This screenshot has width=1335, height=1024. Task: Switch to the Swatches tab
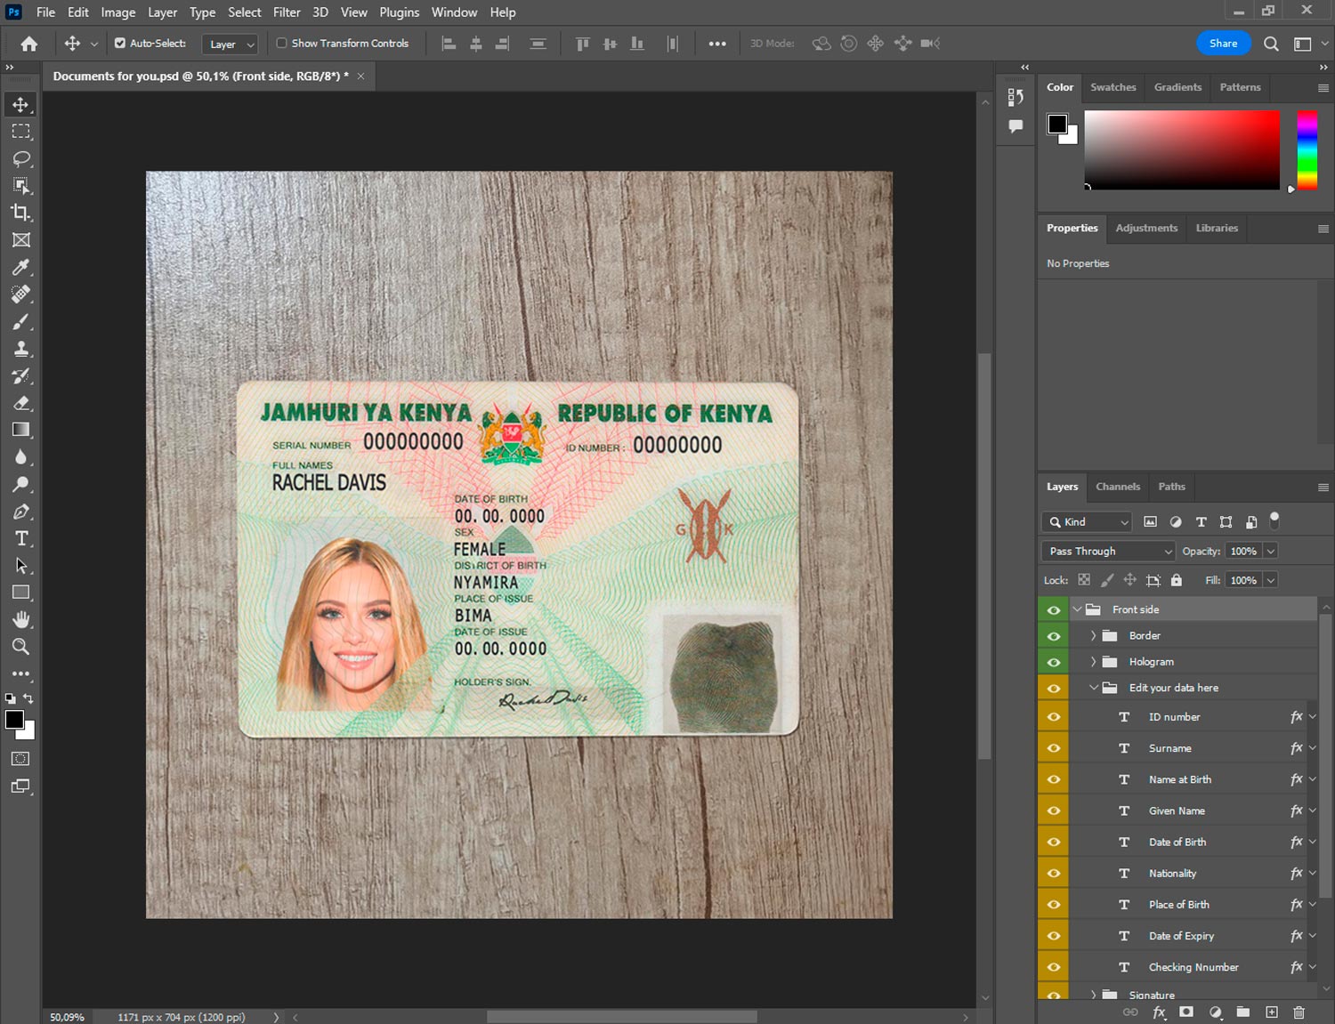click(1112, 87)
